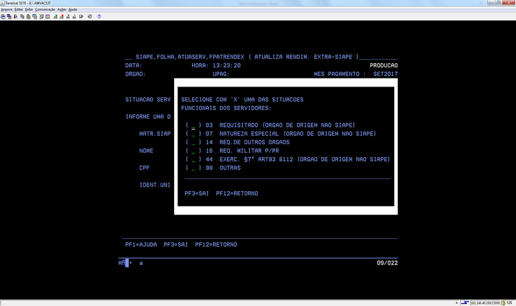Click the Copy icon in the toolbar
Viewport: 516px width, 306px height.
click(22, 16)
